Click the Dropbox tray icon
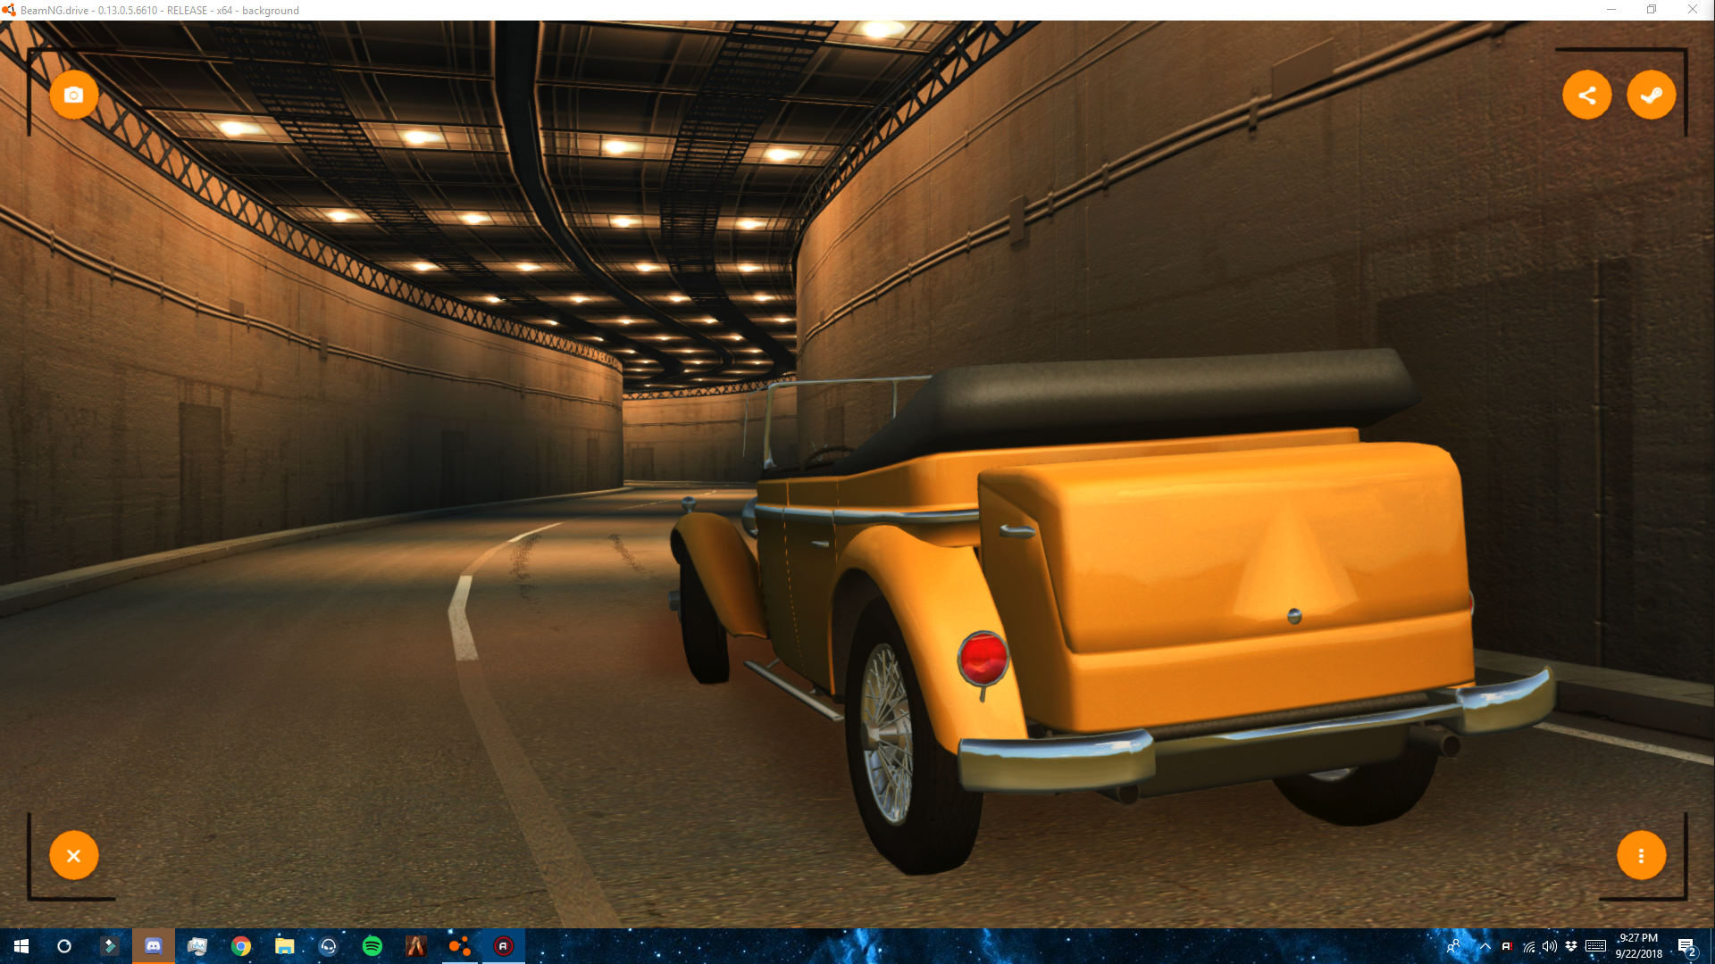 1571,946
